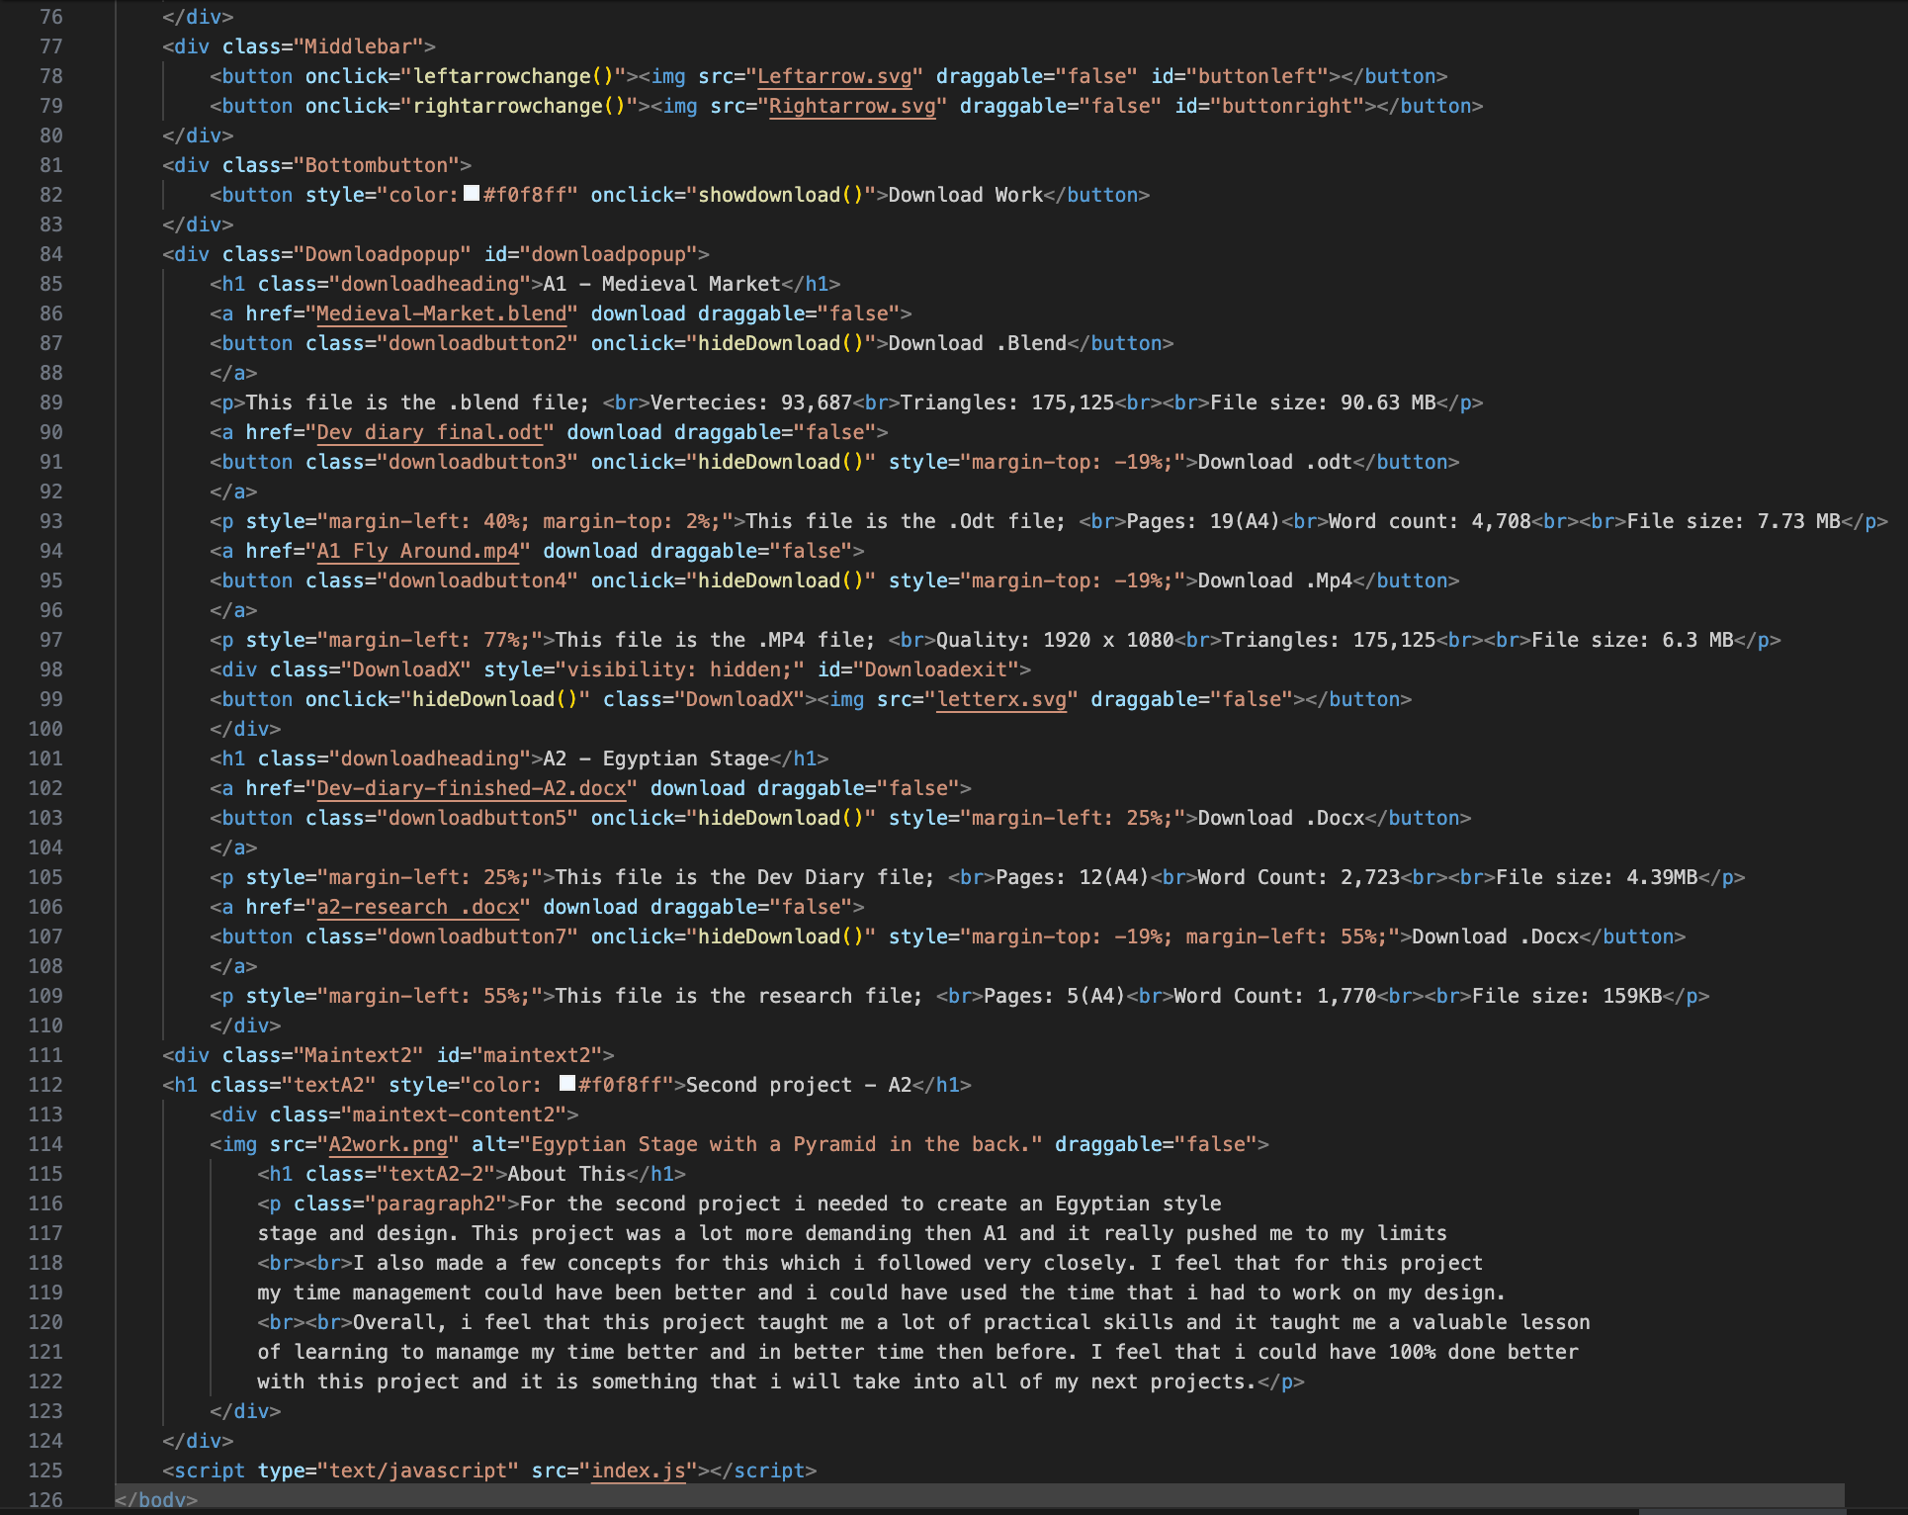Open the Medieval-Market.blend href link
The height and width of the screenshot is (1515, 1908).
pos(441,313)
